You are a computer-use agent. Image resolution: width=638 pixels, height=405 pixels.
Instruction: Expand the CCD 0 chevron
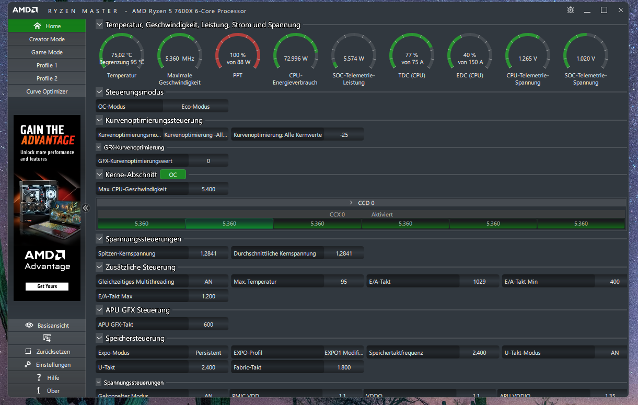pyautogui.click(x=351, y=203)
